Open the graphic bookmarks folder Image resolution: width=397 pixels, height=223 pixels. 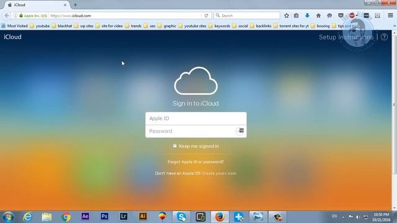point(167,26)
